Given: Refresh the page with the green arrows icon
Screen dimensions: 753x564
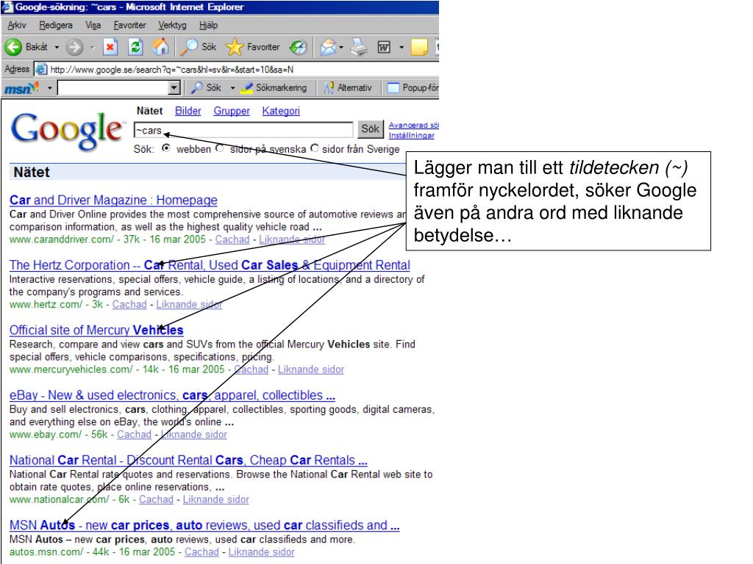Looking at the screenshot, I should (135, 47).
